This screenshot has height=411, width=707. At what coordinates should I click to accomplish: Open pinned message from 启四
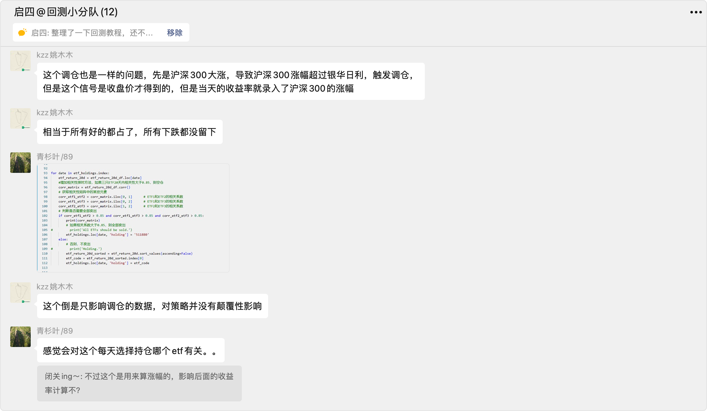[x=92, y=33]
